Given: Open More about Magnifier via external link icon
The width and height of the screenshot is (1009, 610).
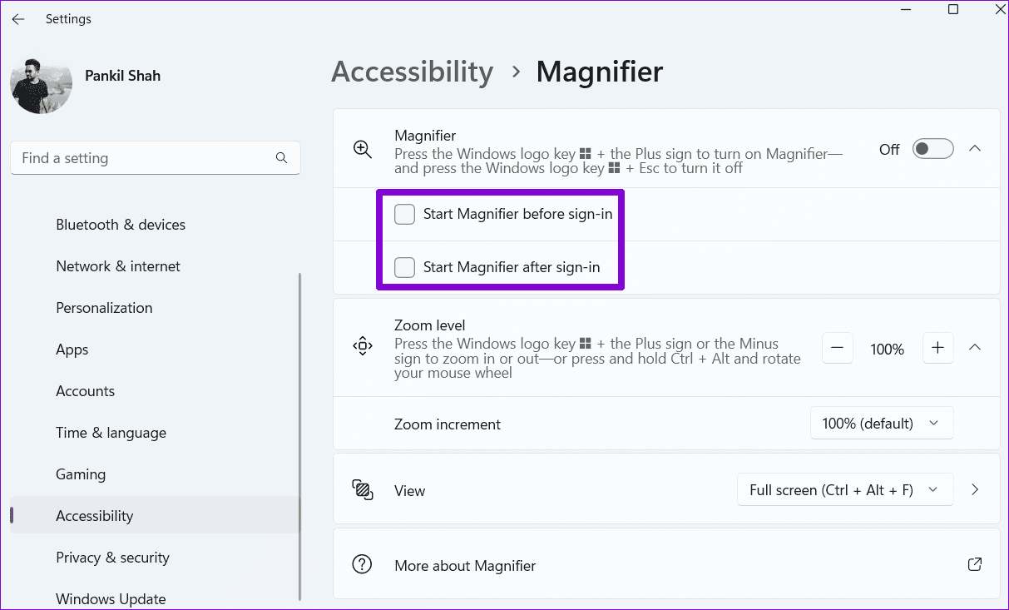Looking at the screenshot, I should 974,563.
